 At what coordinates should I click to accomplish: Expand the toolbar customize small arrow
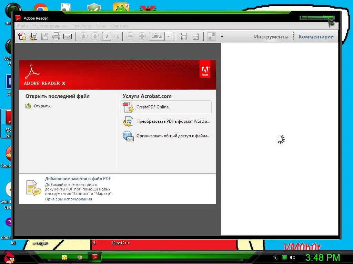222,36
